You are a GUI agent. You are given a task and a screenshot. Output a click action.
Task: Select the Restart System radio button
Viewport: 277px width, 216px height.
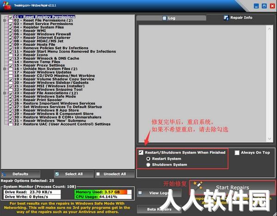[148, 159]
